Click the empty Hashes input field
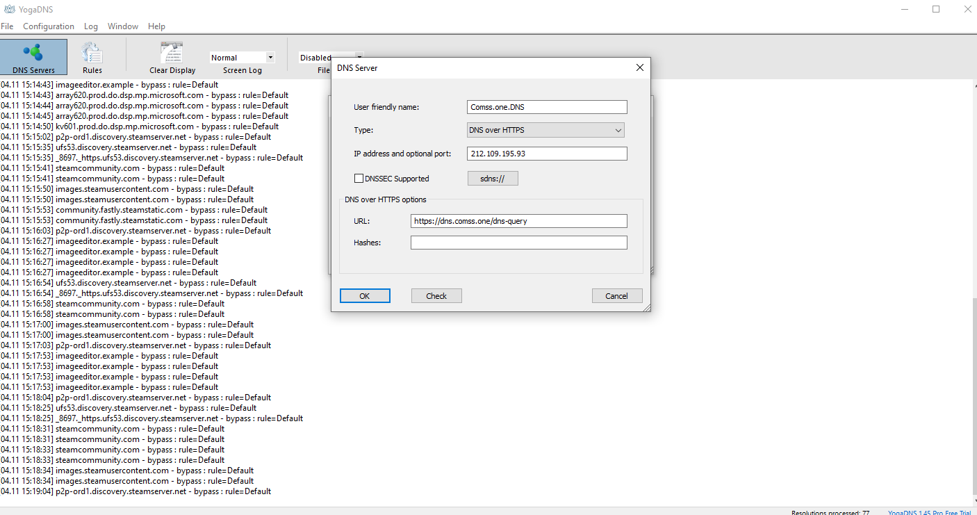 pyautogui.click(x=519, y=243)
